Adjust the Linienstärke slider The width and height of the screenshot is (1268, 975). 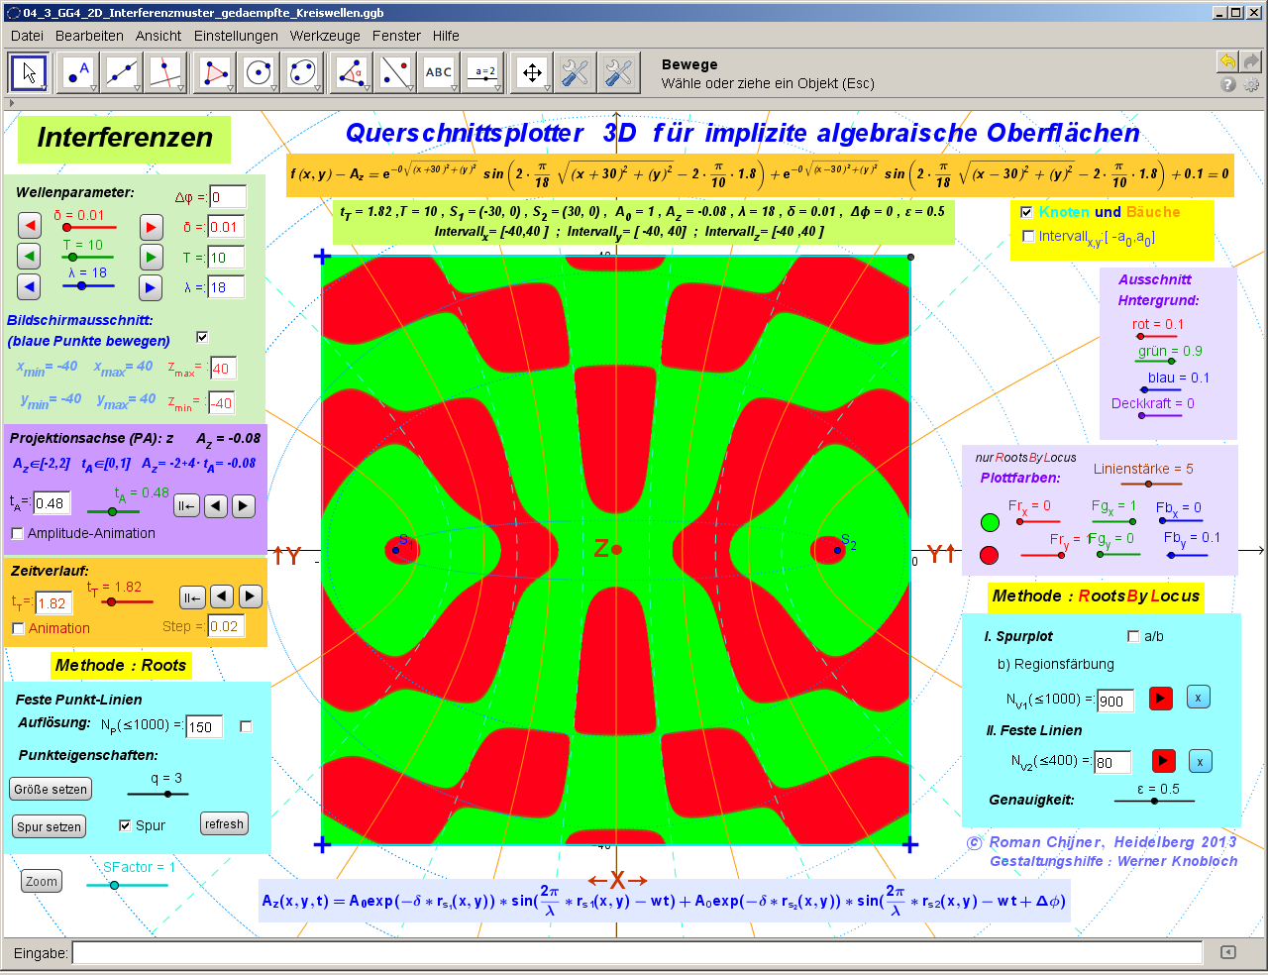point(1149,485)
